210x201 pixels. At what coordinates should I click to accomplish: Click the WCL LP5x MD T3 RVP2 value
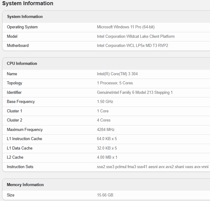[x=132, y=46]
